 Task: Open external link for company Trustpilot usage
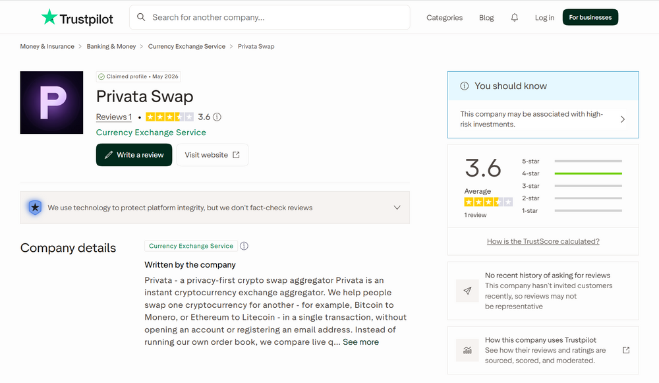pos(626,350)
